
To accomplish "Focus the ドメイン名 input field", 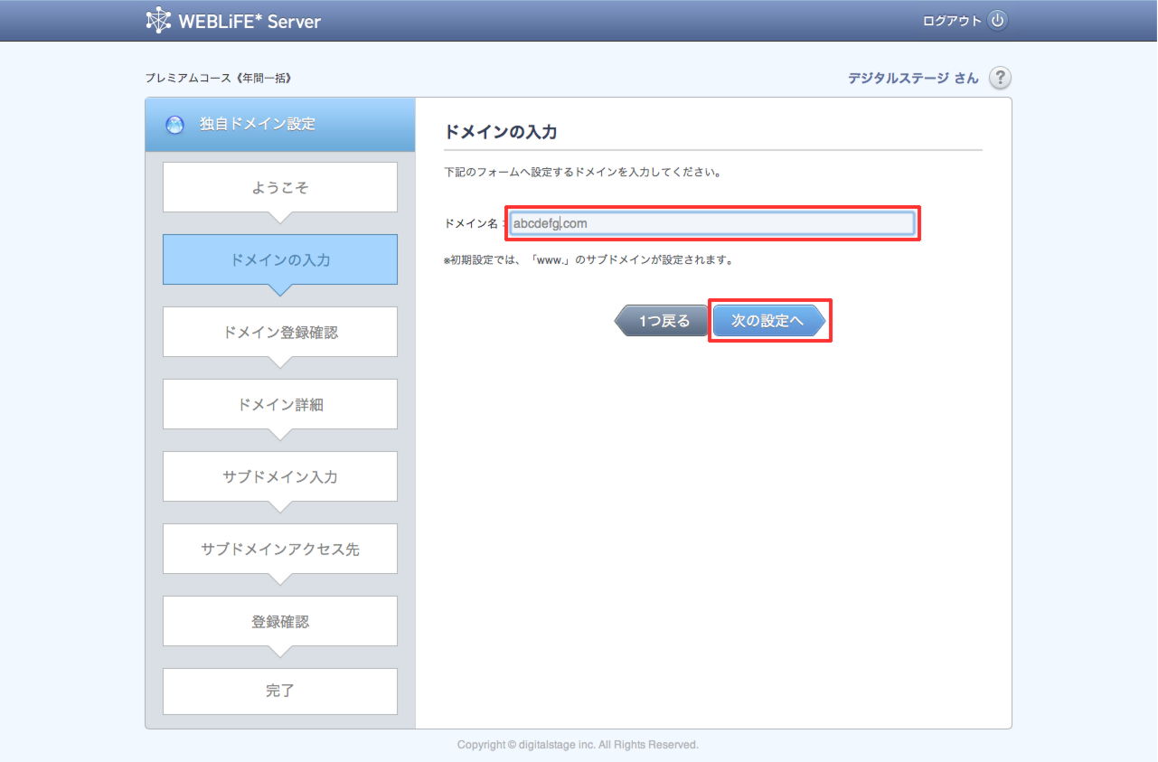I will pyautogui.click(x=711, y=223).
